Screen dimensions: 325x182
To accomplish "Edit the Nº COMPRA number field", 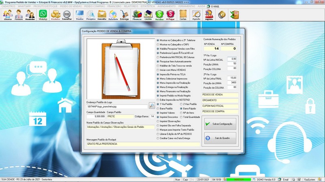I will pos(228,49).
